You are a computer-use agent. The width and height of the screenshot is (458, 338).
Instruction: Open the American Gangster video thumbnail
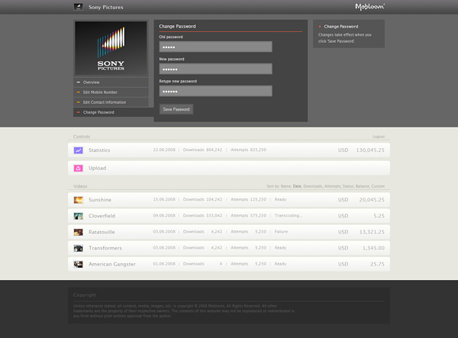point(79,264)
